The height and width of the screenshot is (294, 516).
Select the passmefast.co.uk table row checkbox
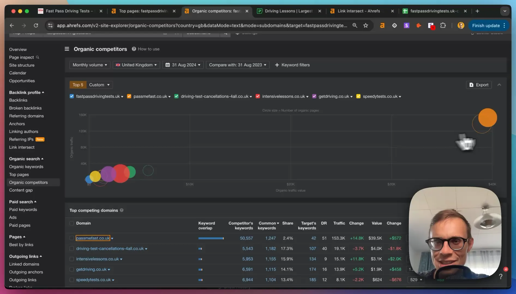click(72, 238)
